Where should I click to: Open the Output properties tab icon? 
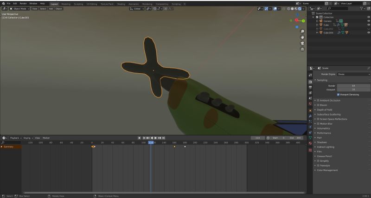point(310,87)
